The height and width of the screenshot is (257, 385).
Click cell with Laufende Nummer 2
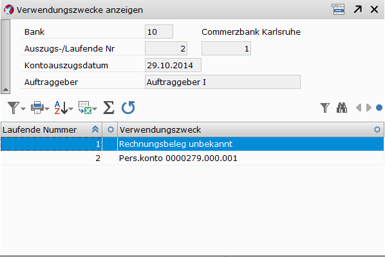click(x=52, y=158)
